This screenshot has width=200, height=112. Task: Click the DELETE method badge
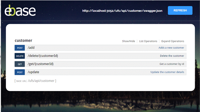[x=20, y=56]
